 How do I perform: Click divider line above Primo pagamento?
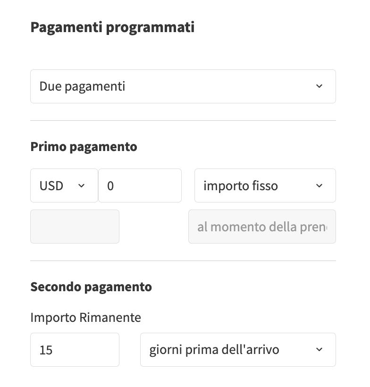[x=183, y=121]
